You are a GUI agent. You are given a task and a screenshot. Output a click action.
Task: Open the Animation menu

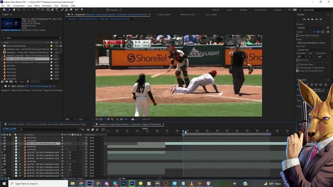(47, 6)
